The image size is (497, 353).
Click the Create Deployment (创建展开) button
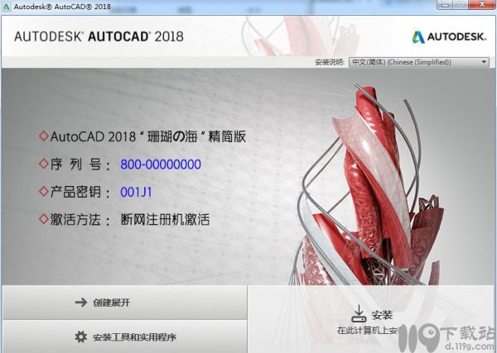124,303
